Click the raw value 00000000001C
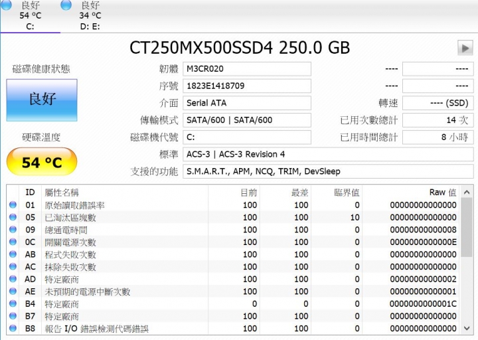Screen dimensions: 478x340 point(423,303)
